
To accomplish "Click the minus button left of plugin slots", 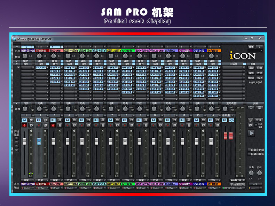I will (x=18, y=67).
